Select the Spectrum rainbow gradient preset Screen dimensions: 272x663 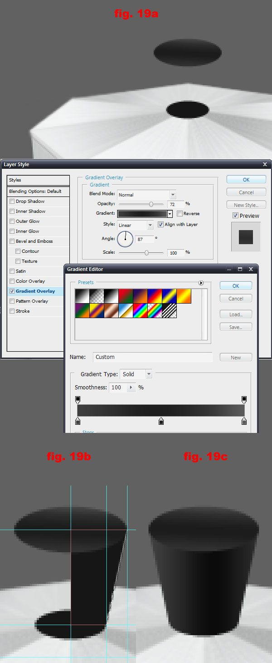coord(140,311)
